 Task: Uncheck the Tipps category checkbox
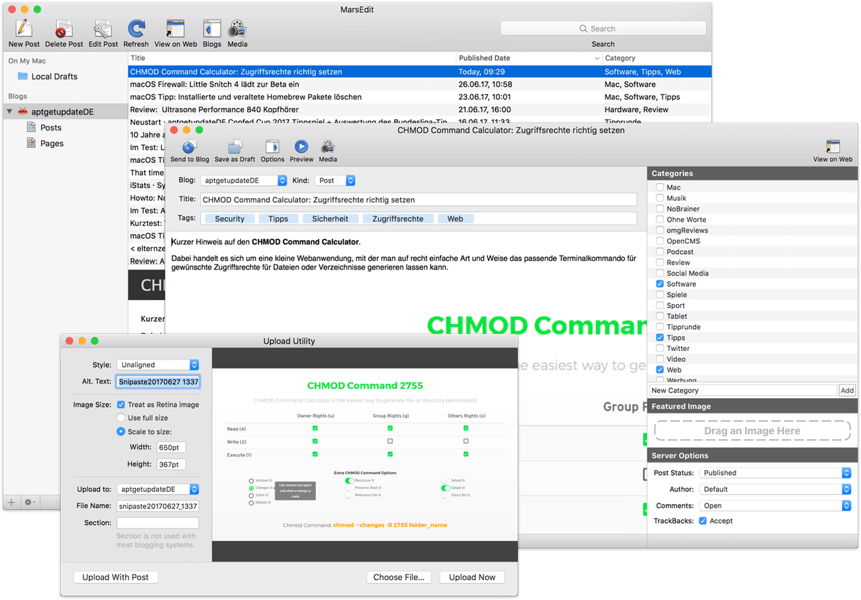(660, 337)
